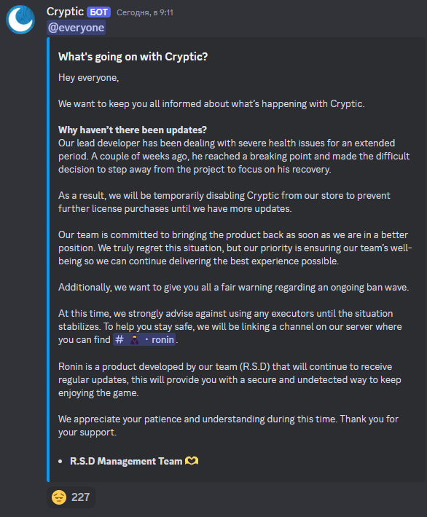Click the БОТ badge next to Cryptic
The width and height of the screenshot is (427, 517).
click(x=98, y=12)
